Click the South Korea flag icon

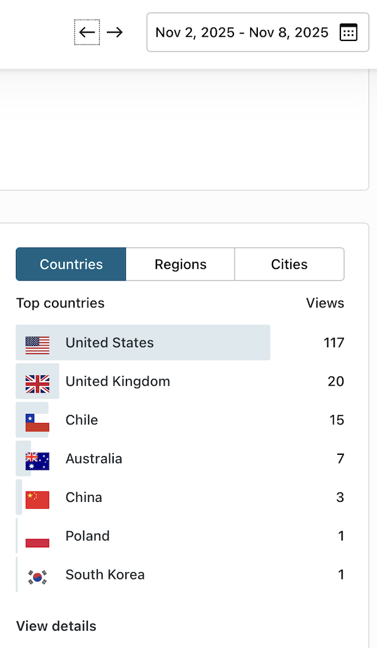(x=37, y=577)
